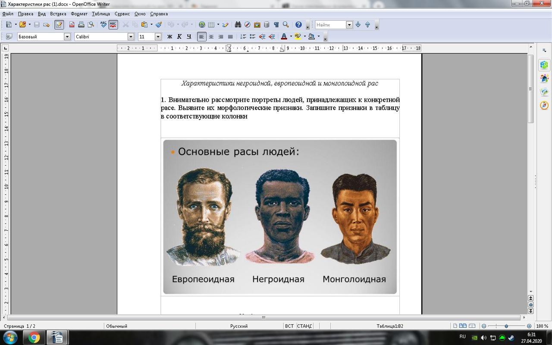Click the format paintbrush icon
Viewport: 552px width, 345px height.
[x=159, y=25]
